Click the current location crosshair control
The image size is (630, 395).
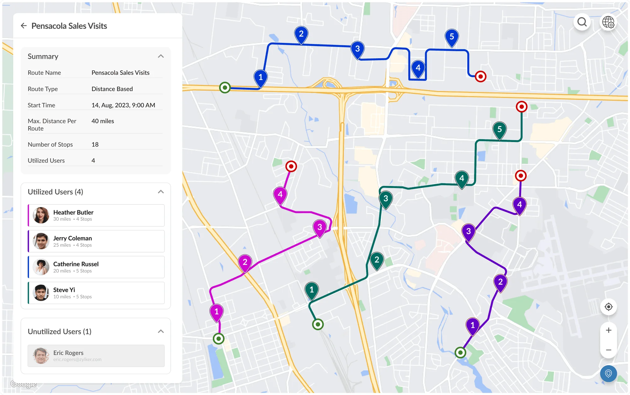pyautogui.click(x=609, y=307)
